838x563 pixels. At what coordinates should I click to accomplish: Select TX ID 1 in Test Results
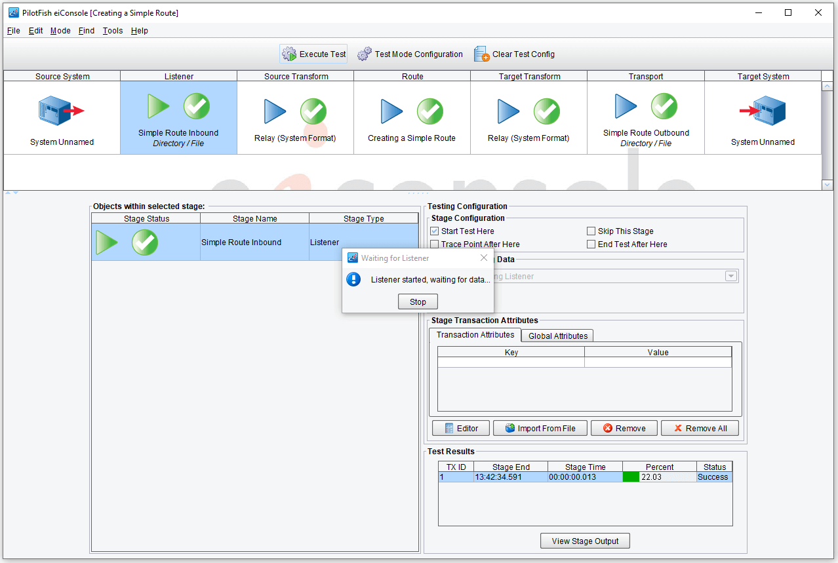point(456,477)
